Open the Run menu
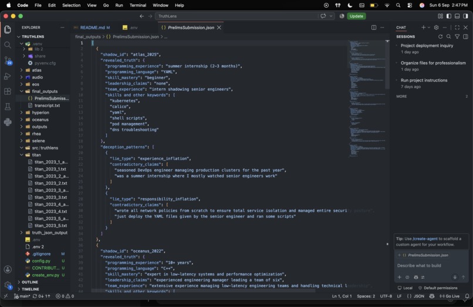The image size is (473, 307). pos(119,5)
